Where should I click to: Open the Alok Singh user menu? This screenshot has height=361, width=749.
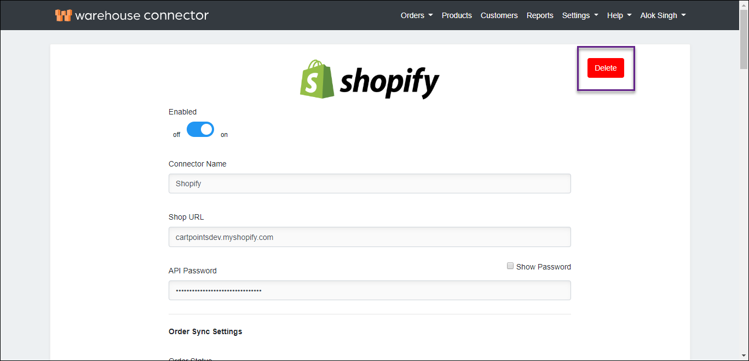click(662, 15)
